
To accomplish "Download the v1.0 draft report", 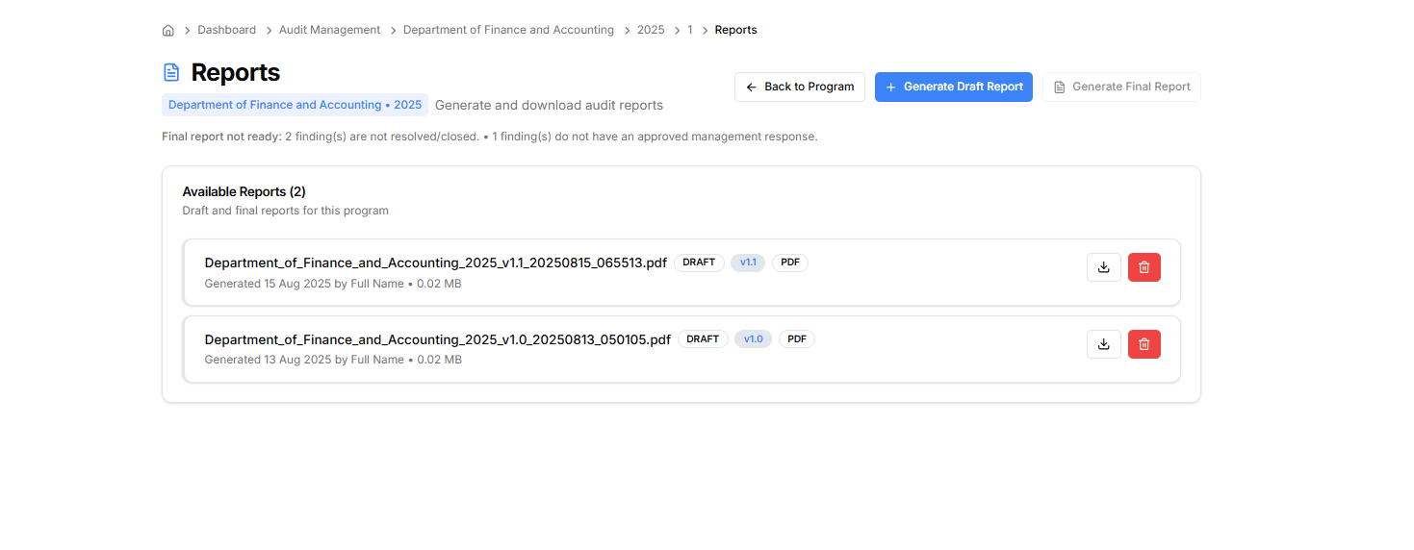I will (x=1103, y=344).
